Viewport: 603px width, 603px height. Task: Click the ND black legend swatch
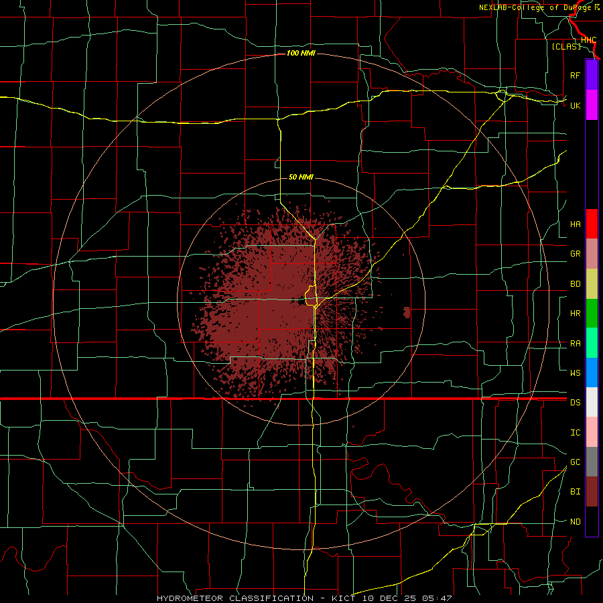592,521
